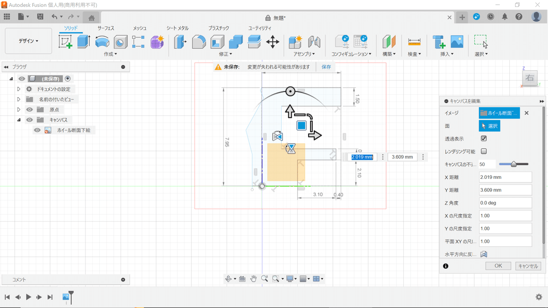Open the シート メタル tab
The image size is (548, 308).
point(177,28)
